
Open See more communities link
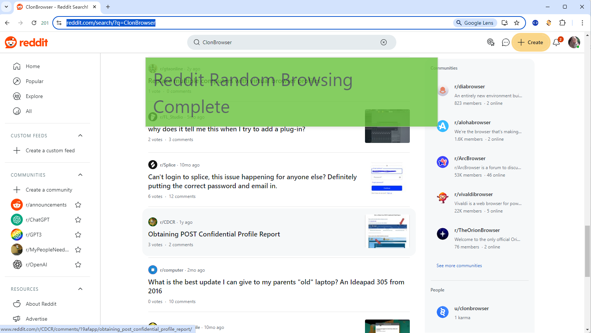459,266
